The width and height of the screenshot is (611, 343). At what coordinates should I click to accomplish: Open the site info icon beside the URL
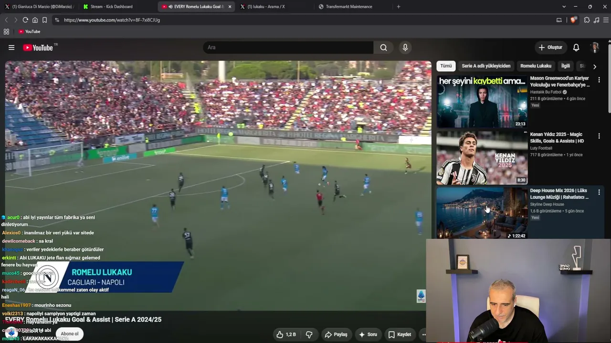pos(57,20)
